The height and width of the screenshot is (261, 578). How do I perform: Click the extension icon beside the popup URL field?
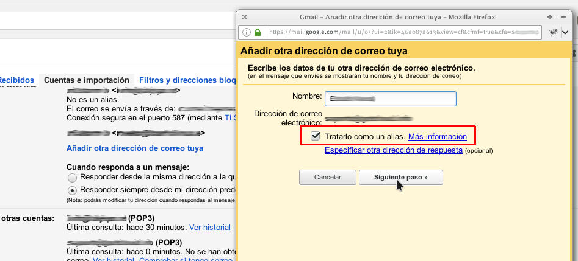[x=554, y=32]
